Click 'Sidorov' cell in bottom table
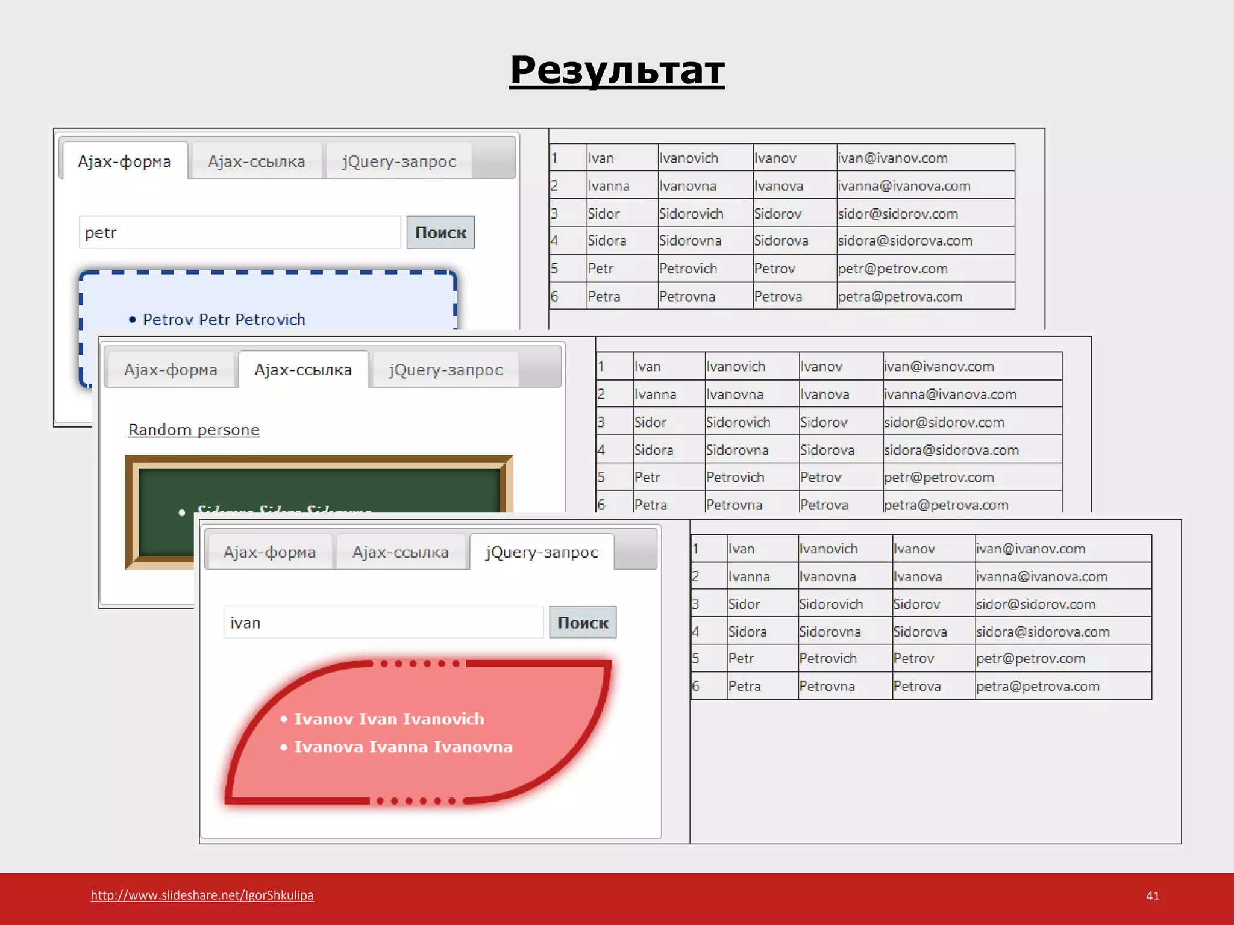Screen dimensions: 1234x925 click(x=934, y=603)
